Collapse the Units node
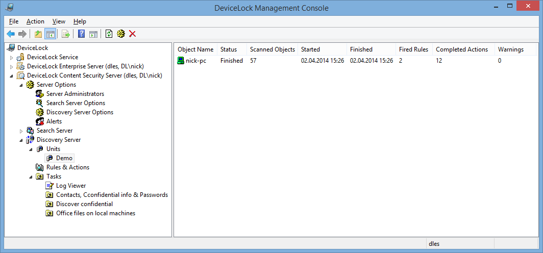 (31, 149)
